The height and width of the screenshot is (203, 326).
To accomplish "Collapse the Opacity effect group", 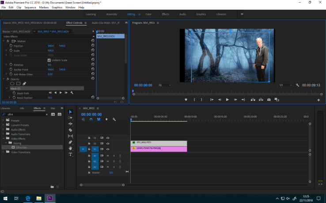I will click(x=4, y=79).
